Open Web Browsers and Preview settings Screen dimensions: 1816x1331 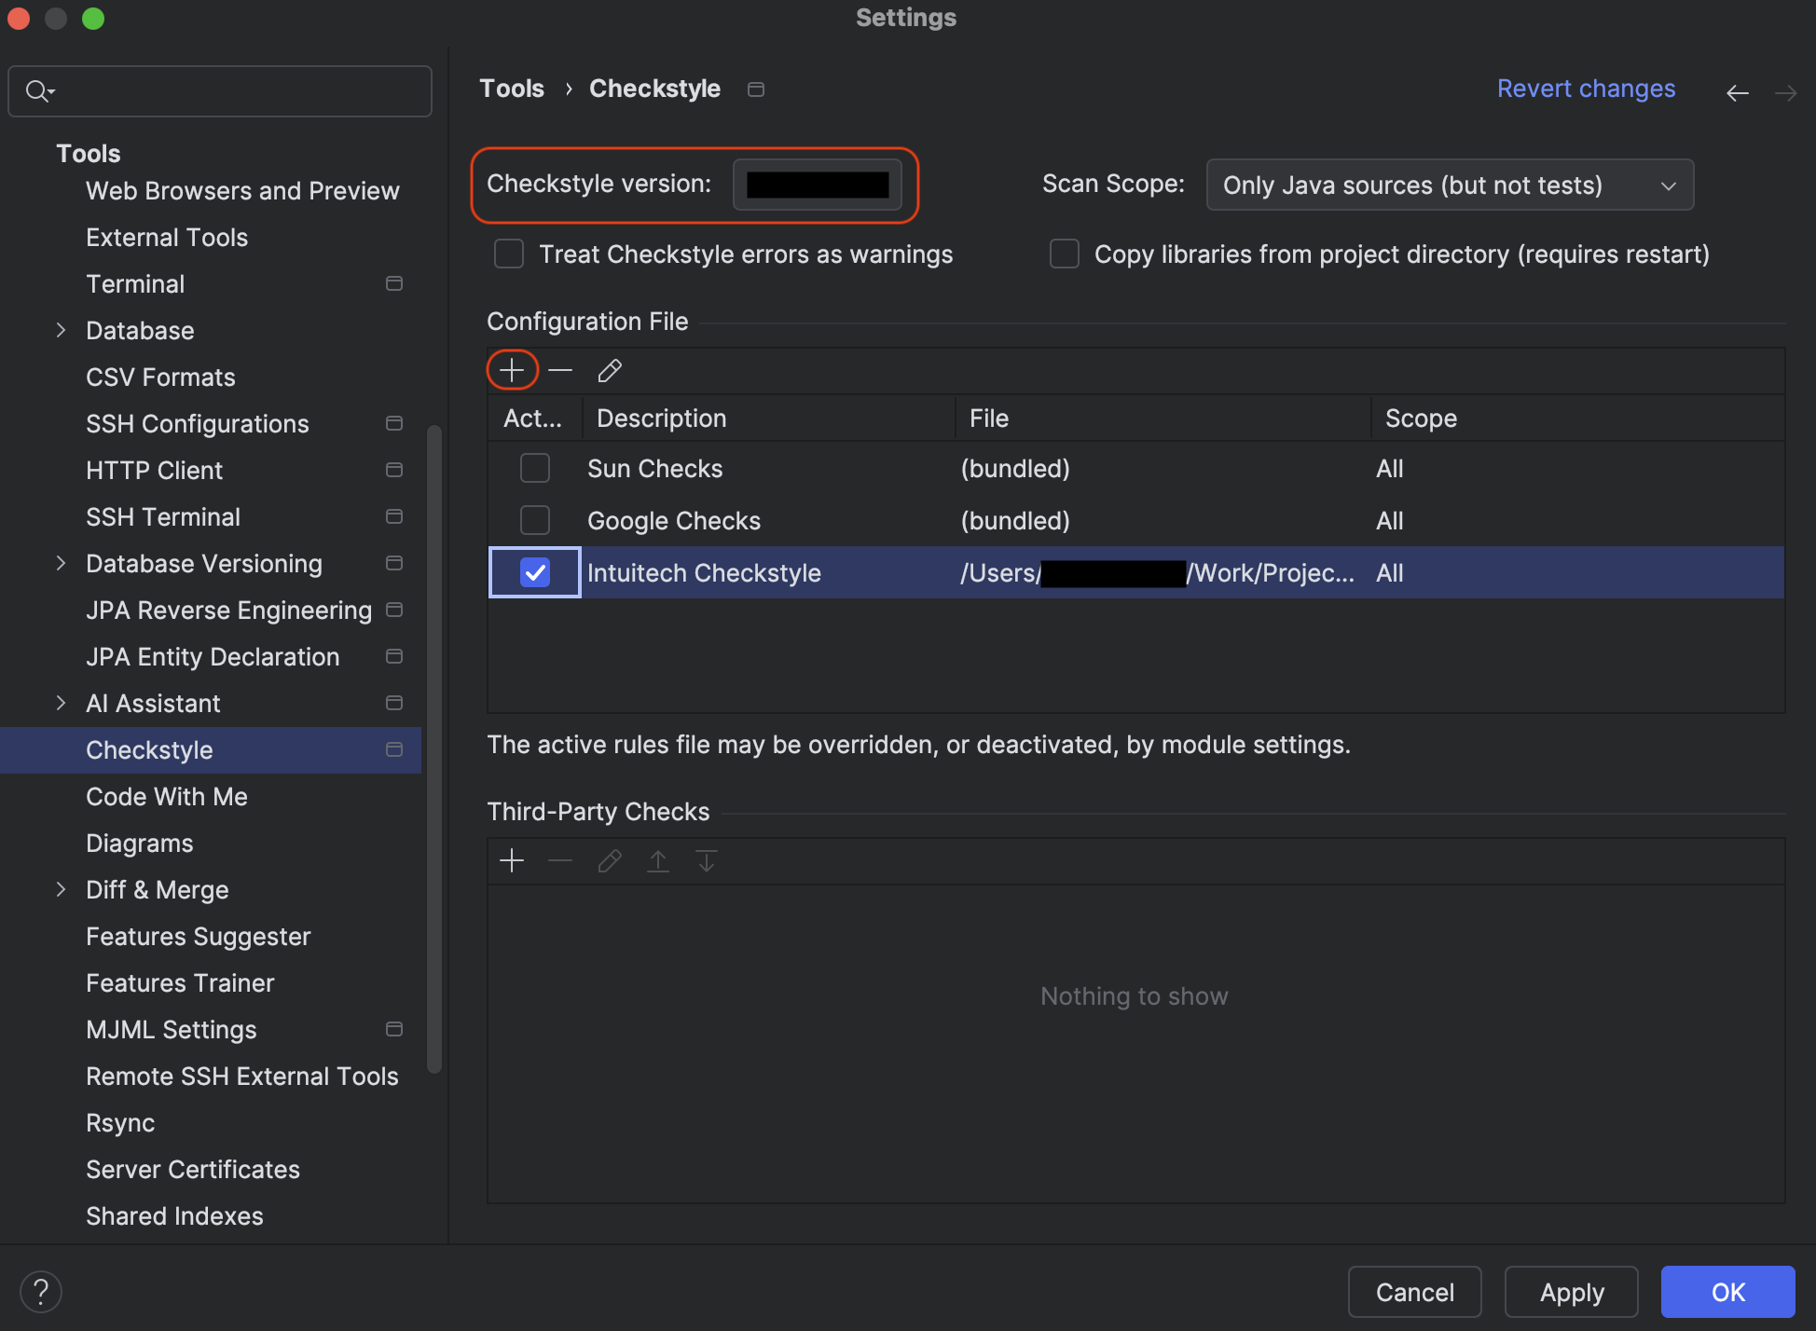point(242,190)
